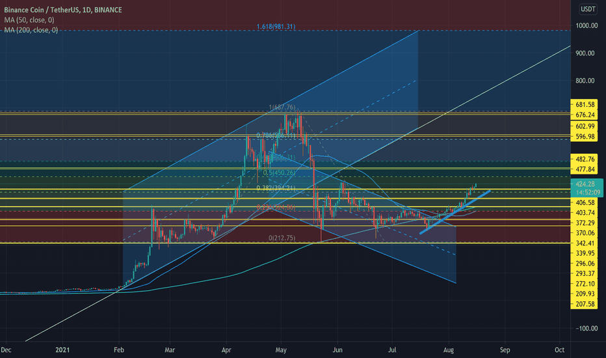Screen dimensions: 606x358
Task: Click the 14:52:09 countdown timer
Action: coord(586,193)
